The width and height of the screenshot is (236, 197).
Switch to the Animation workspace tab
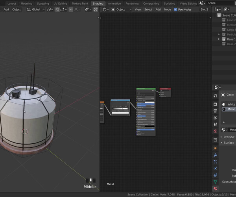coord(114,4)
